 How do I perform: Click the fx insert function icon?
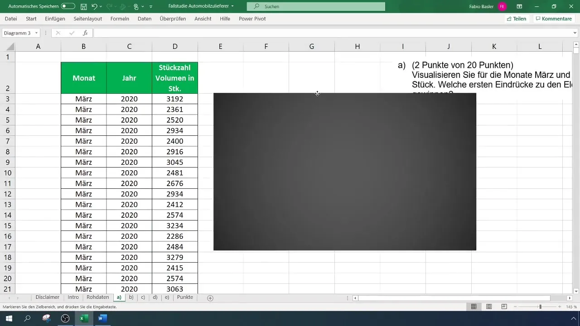85,33
